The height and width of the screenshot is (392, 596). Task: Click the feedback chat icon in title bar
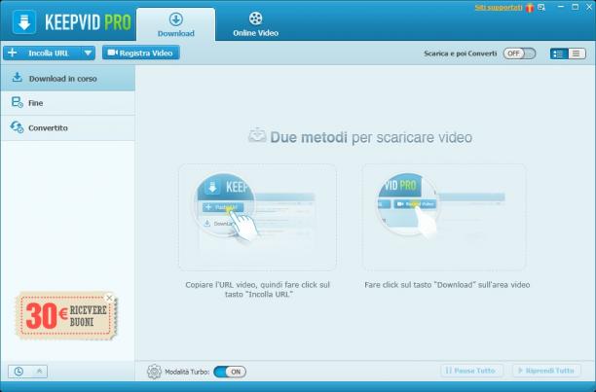click(x=541, y=7)
